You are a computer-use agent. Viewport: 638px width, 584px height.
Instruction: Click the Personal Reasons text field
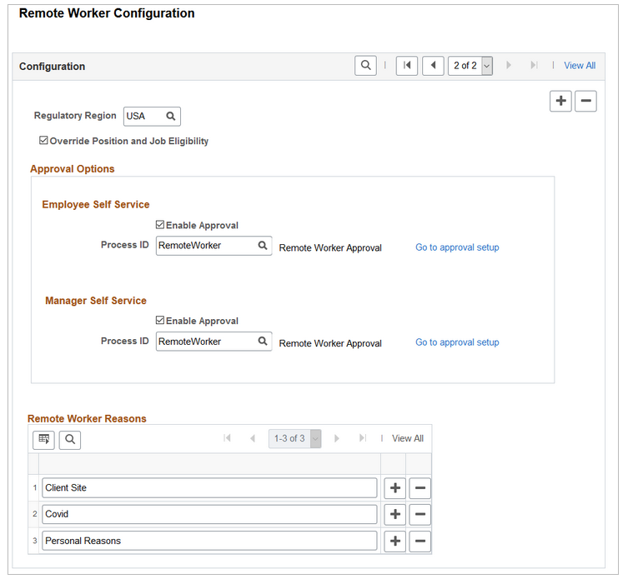[x=209, y=542]
